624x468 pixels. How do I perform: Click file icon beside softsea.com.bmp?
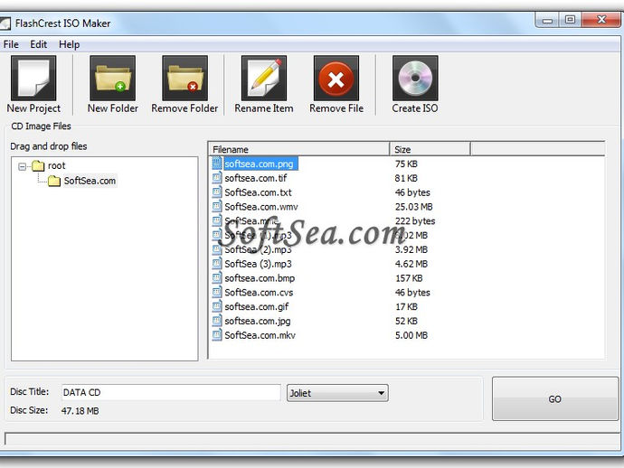click(x=216, y=278)
